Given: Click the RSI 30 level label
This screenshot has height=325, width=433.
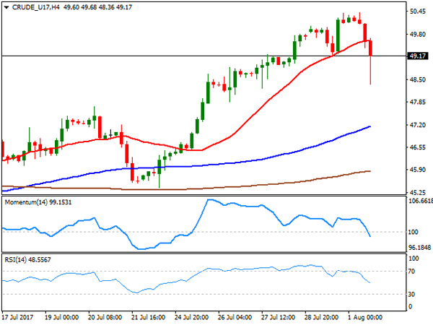Looking at the screenshot, I should (x=412, y=295).
